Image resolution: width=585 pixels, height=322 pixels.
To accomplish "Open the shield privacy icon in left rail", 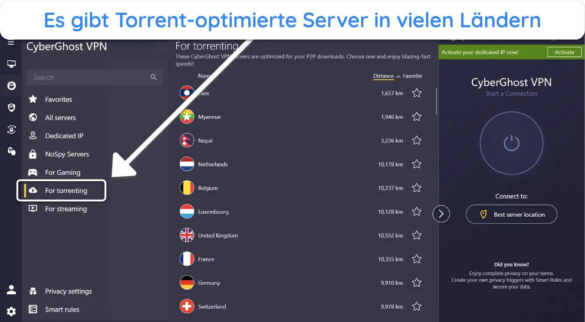I will pos(11,107).
